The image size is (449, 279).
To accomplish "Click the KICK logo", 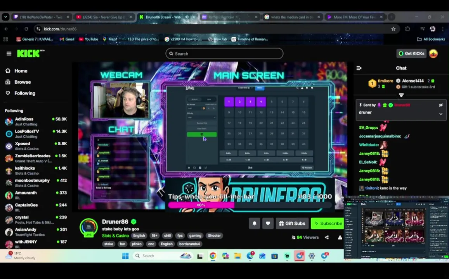I will [30, 53].
